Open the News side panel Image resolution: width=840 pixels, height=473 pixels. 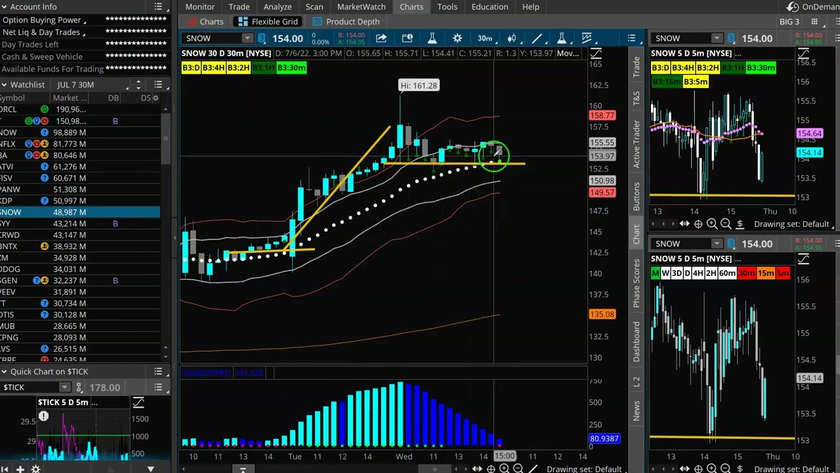(x=636, y=411)
